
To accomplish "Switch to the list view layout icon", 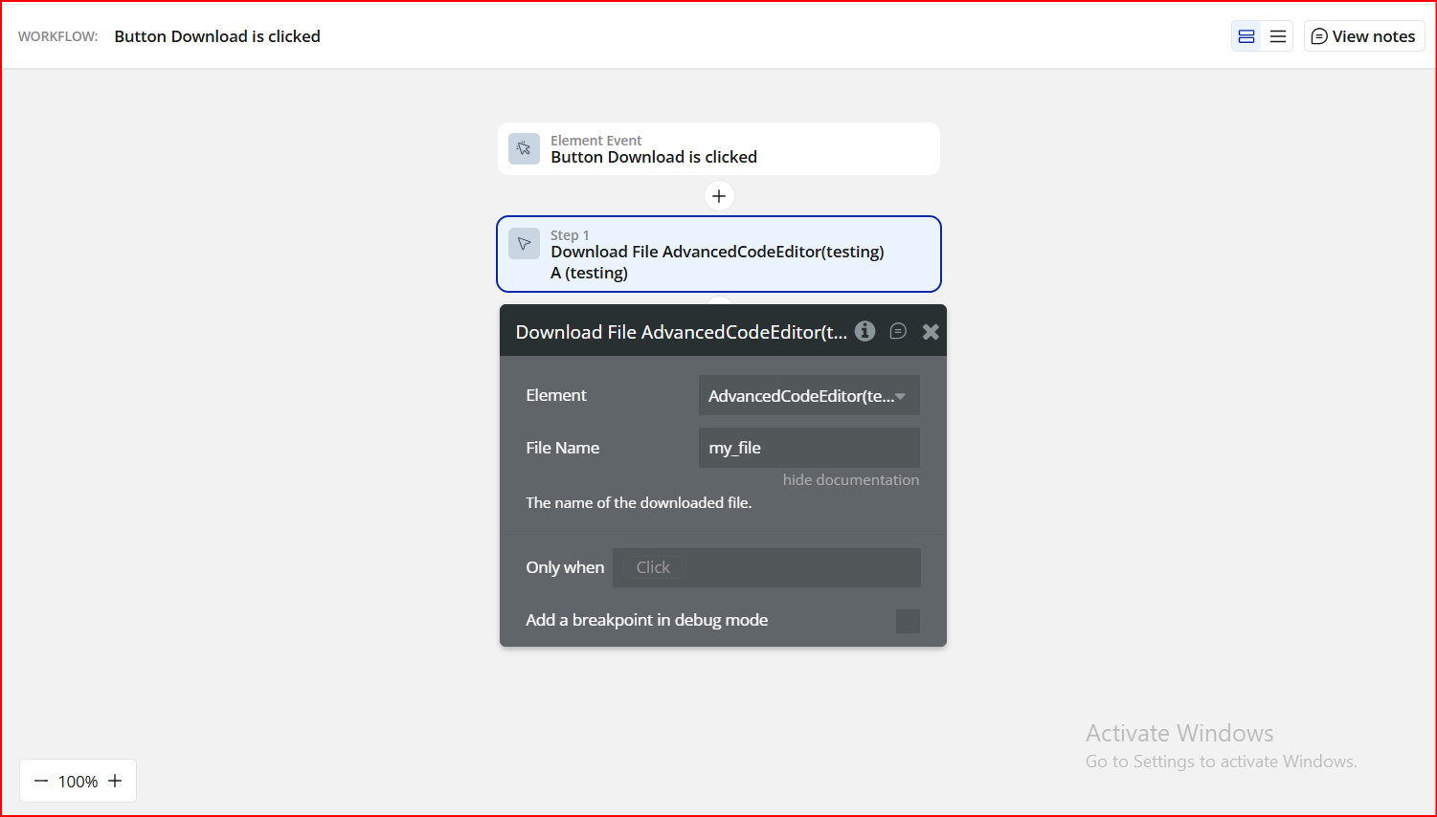I will [1278, 36].
